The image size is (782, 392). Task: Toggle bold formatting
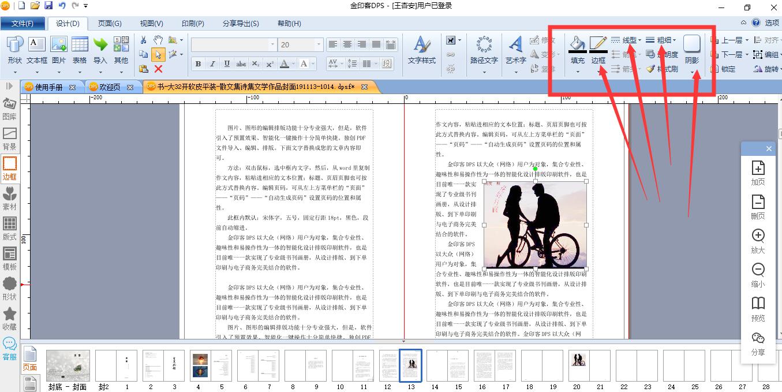198,64
